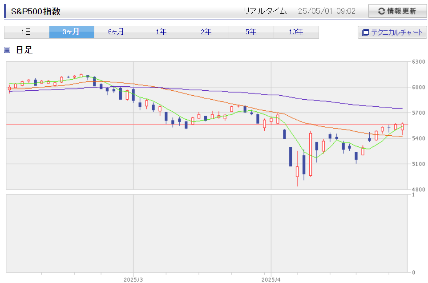Screen dimensions: 428x283
Task: Click the window icon beside テクニカルチャート
Action: [x=365, y=32]
